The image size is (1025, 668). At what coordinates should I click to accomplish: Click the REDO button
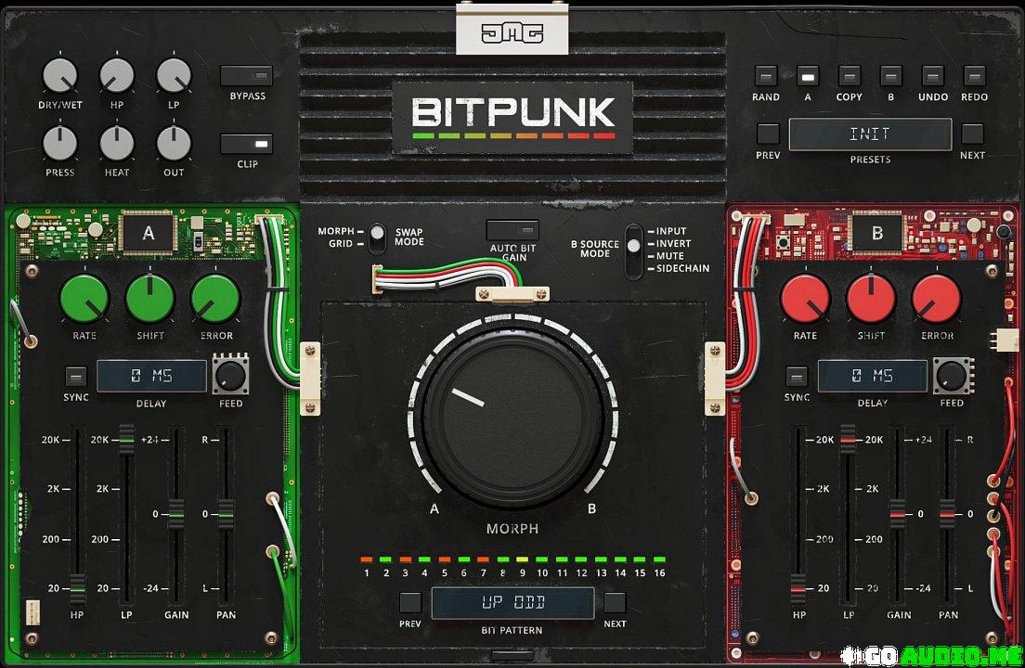(974, 76)
